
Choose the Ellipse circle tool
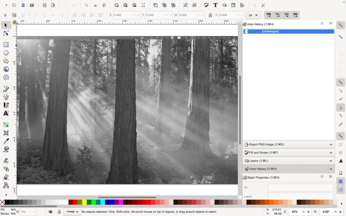tap(6, 53)
